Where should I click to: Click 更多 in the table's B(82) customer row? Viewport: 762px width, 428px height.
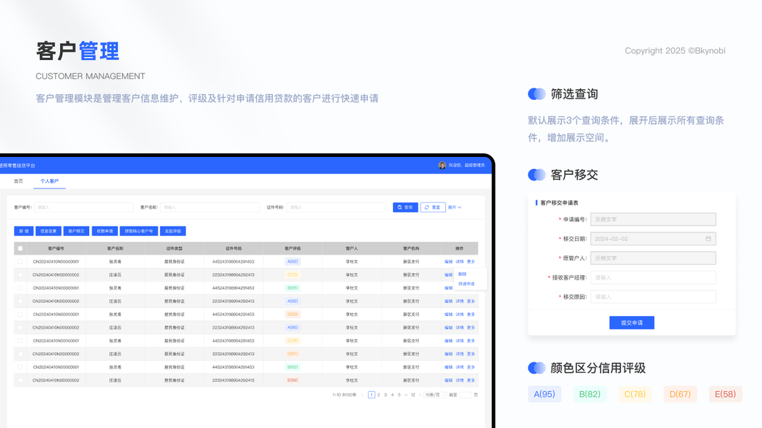[471, 367]
